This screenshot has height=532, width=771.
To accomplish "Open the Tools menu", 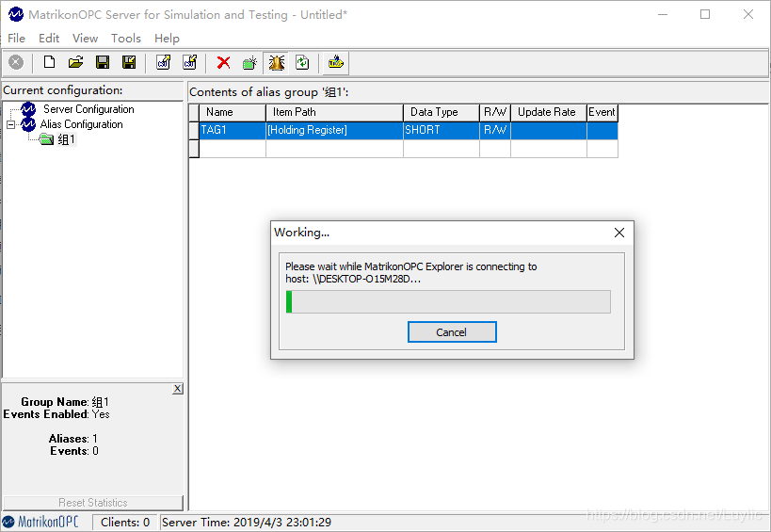I will tap(126, 39).
